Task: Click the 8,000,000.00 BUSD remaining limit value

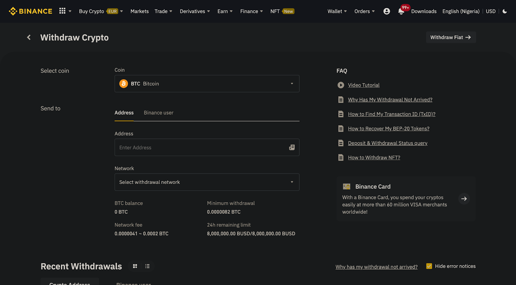Action: 251,233
